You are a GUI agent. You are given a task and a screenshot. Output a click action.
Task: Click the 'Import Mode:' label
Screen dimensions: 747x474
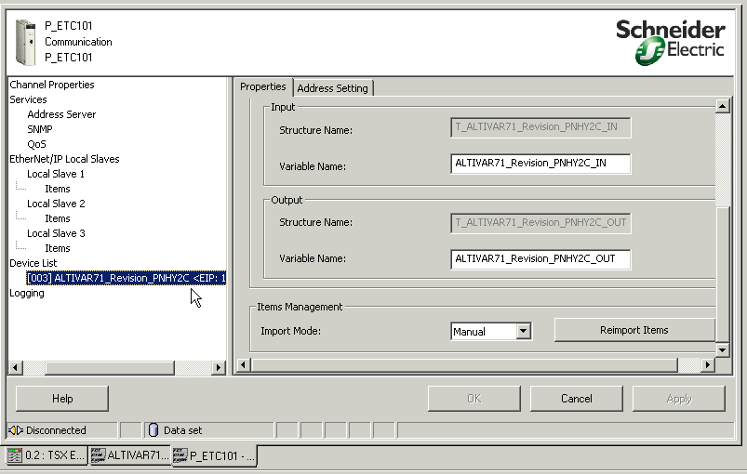point(290,331)
